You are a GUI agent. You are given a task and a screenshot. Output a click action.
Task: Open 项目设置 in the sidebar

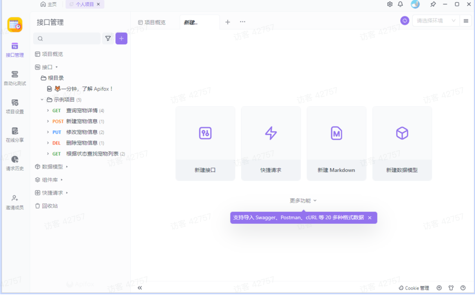[15, 106]
